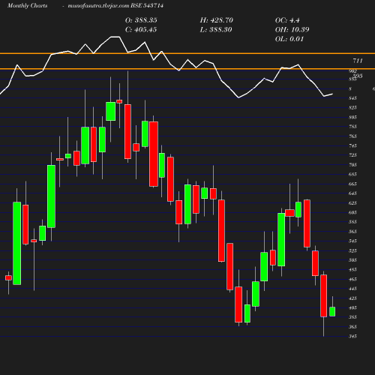This screenshot has width=375, height=375.
Task: Click the "705" price axis label
Action: pos(352,165)
